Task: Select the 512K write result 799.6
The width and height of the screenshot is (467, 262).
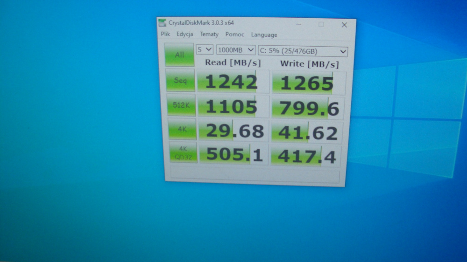Action: [x=308, y=108]
